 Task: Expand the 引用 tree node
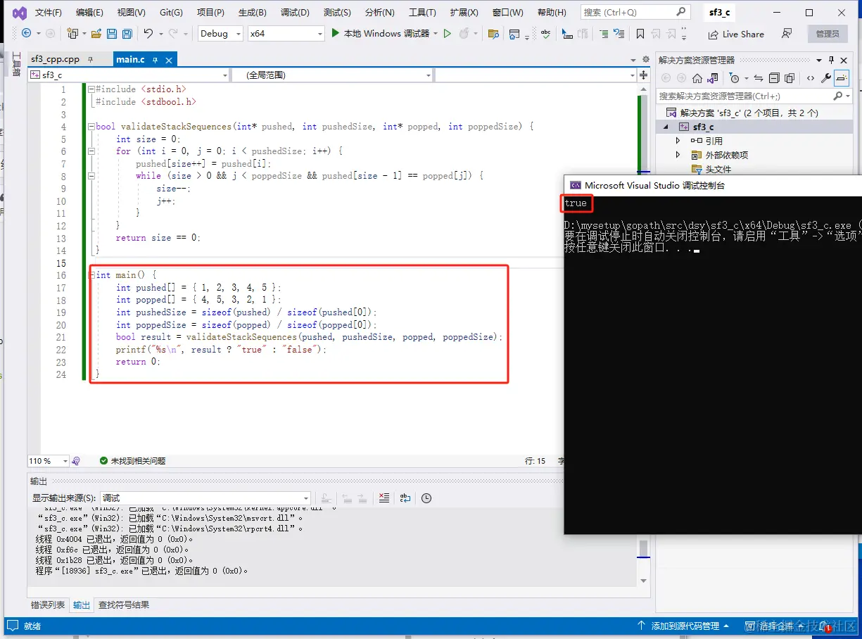tap(678, 141)
